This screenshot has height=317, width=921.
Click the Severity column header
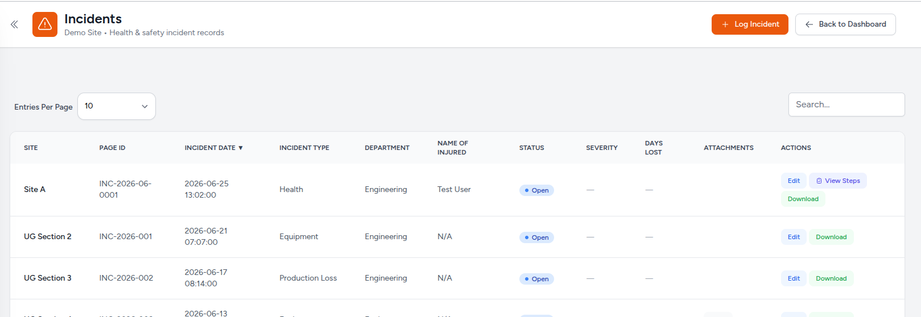click(x=602, y=148)
